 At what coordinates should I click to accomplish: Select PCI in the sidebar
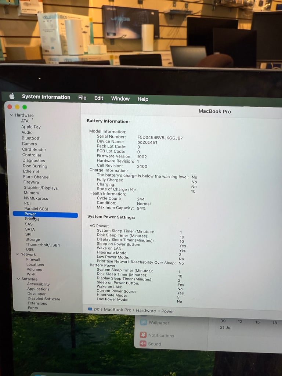[27, 203]
